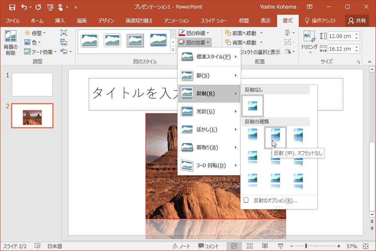The height and width of the screenshot is (251, 376).
Task: Open Glow (光彩) submenu
Action: coord(209,112)
